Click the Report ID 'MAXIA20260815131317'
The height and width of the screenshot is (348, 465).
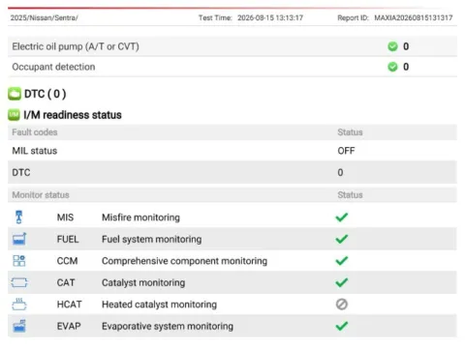coord(414,17)
